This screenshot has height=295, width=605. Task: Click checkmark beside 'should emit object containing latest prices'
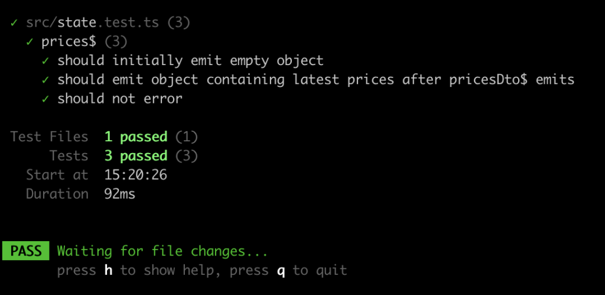coord(46,80)
